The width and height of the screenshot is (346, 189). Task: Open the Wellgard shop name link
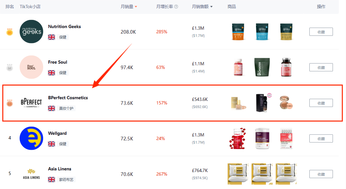point(57,133)
